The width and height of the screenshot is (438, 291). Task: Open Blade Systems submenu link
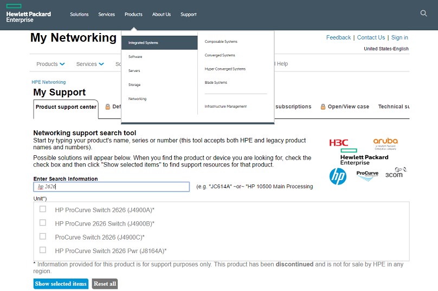(216, 83)
